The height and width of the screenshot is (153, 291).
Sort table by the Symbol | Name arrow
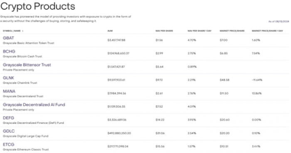[22, 31]
